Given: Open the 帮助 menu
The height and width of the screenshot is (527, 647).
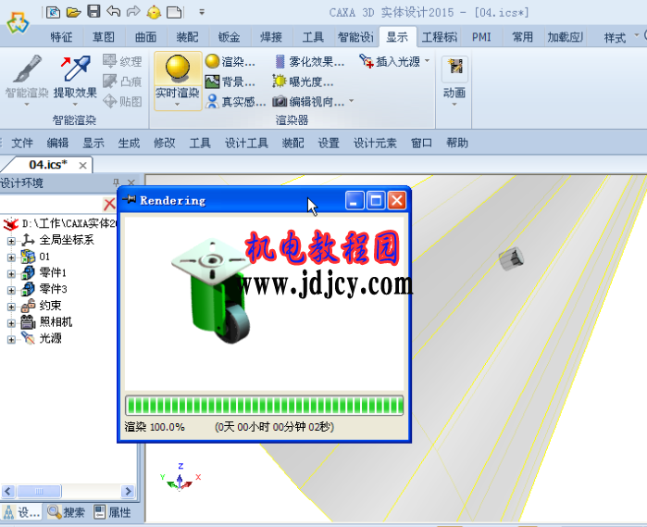Looking at the screenshot, I should 456,143.
